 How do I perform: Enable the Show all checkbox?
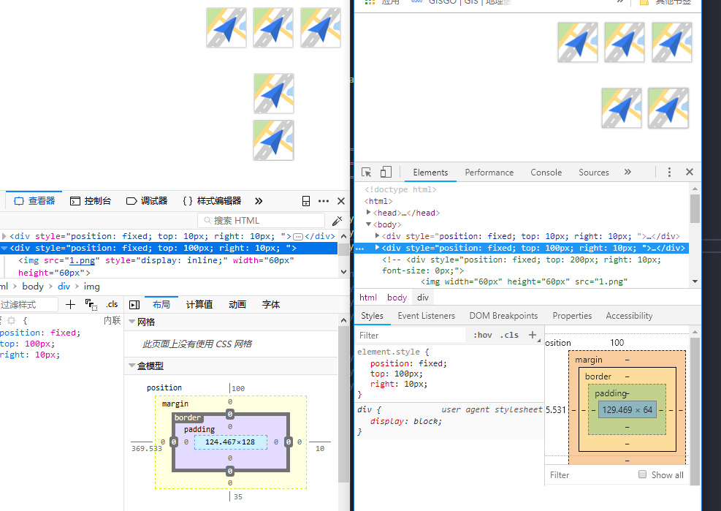pyautogui.click(x=643, y=474)
